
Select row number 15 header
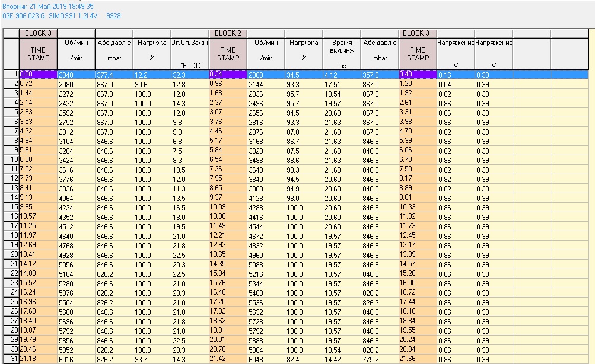(x=11, y=207)
